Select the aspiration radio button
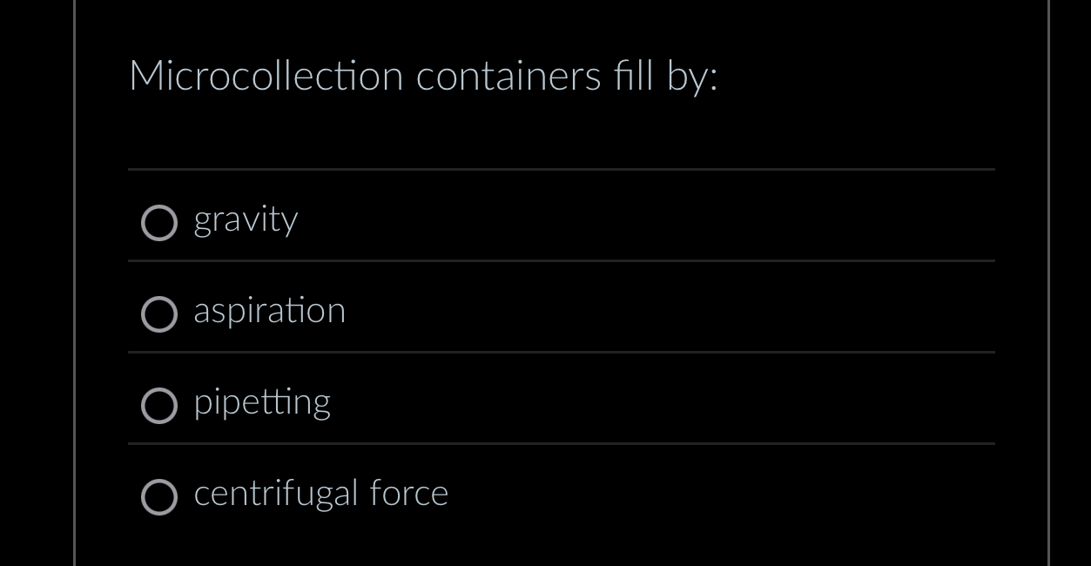Viewport: 1091px width, 566px height. coord(160,315)
